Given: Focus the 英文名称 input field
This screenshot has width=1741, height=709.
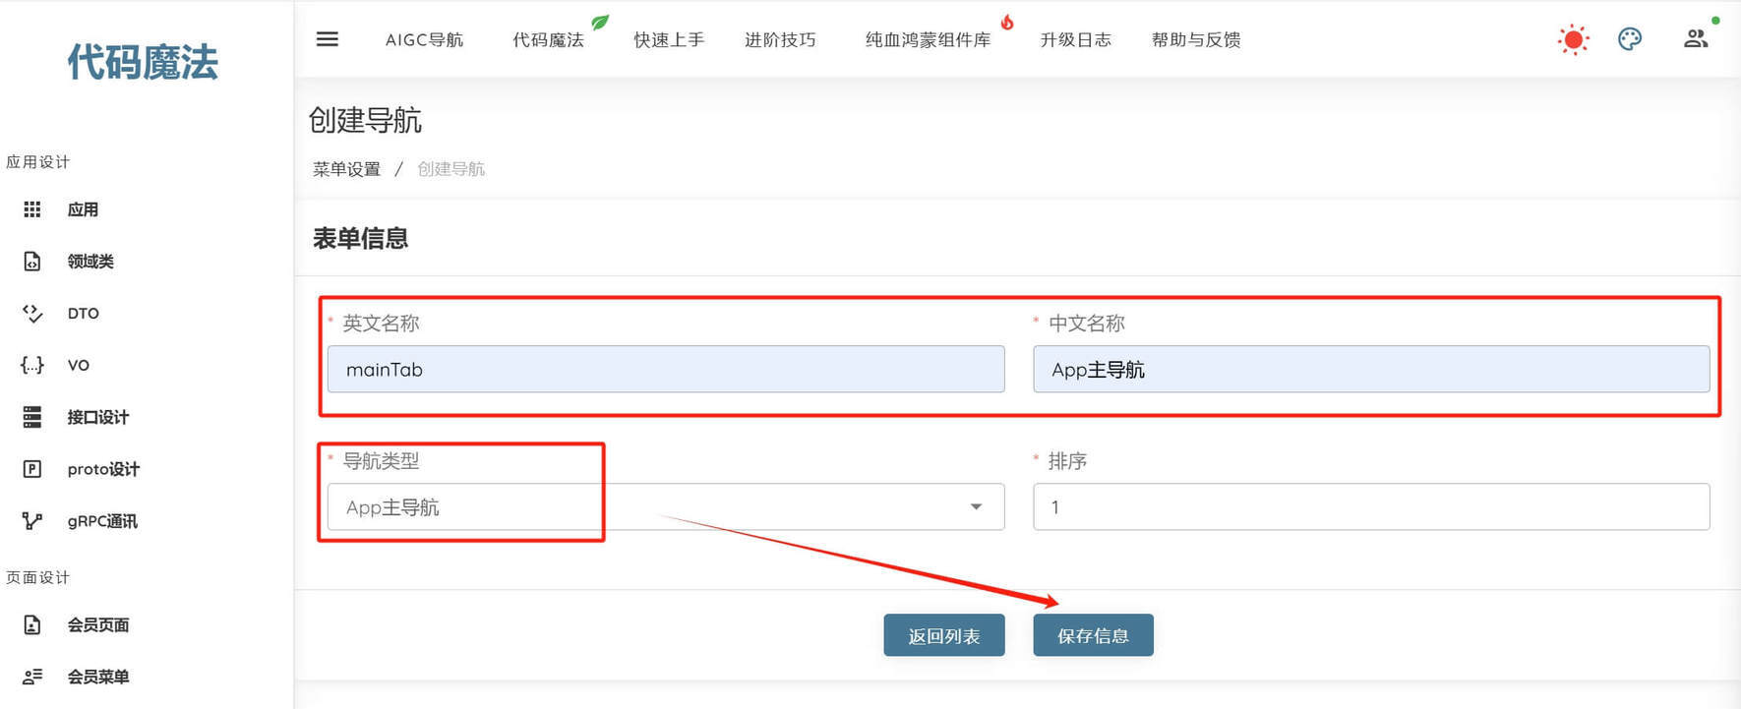Looking at the screenshot, I should pos(666,369).
